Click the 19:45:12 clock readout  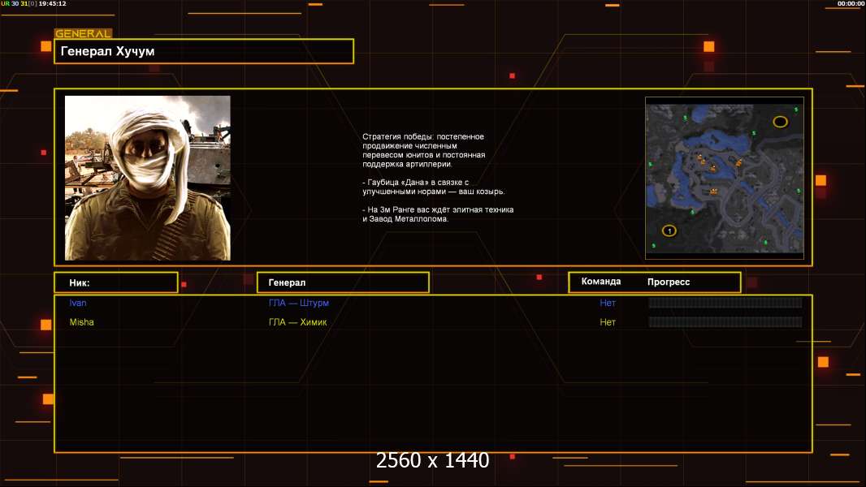(53, 3)
